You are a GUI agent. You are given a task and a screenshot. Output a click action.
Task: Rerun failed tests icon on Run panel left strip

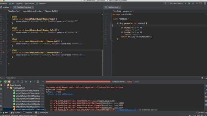(1, 85)
